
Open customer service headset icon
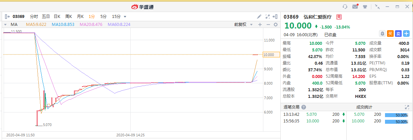[345, 7]
